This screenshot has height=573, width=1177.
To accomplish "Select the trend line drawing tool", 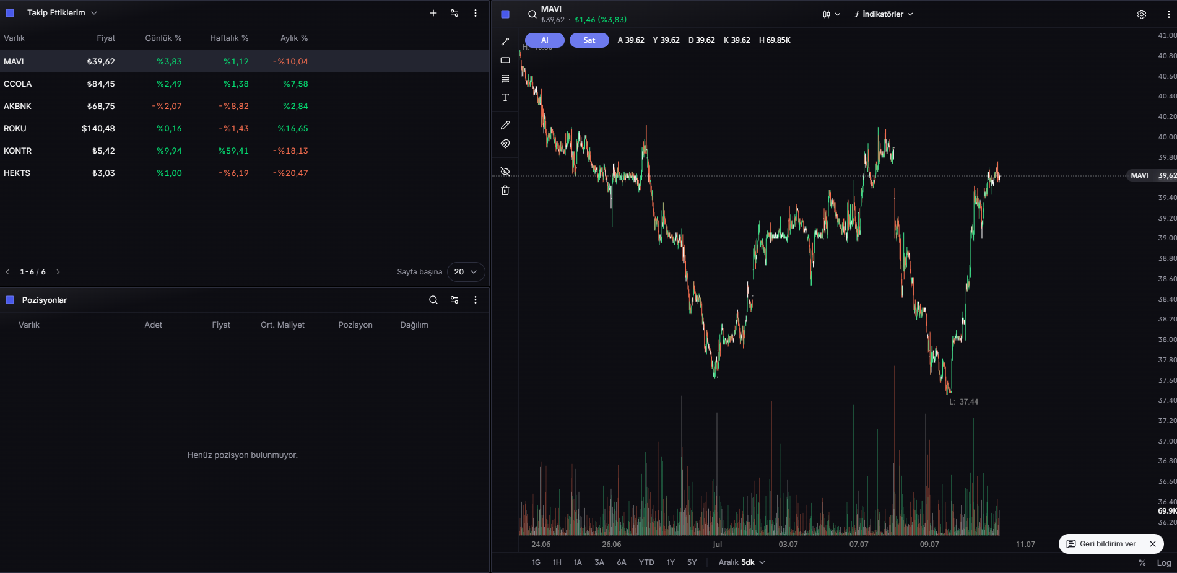I will [505, 42].
